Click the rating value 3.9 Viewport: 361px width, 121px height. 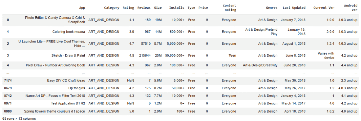tap(132, 32)
